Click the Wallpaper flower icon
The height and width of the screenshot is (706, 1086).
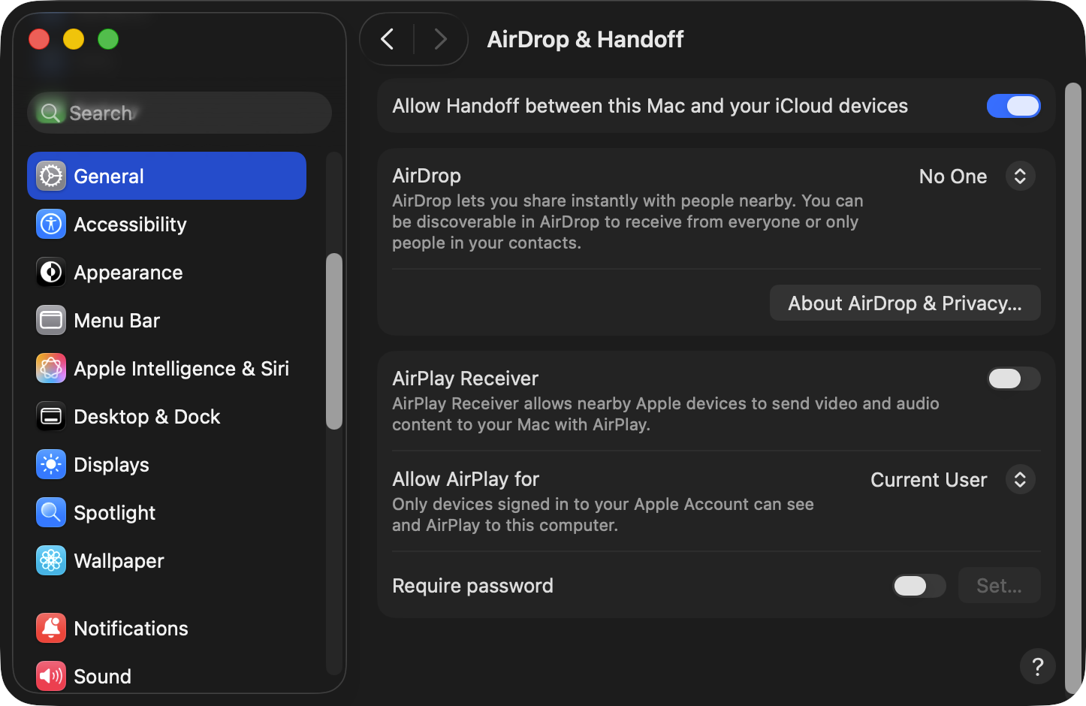51,560
